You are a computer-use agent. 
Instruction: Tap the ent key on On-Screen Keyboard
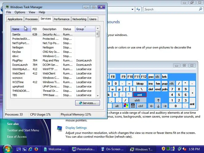[140, 95]
